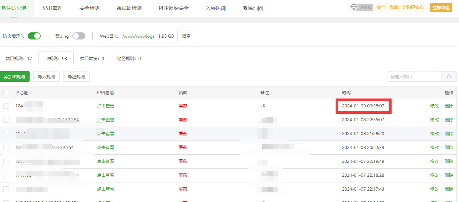Click the search magnifier icon button

coord(449,76)
